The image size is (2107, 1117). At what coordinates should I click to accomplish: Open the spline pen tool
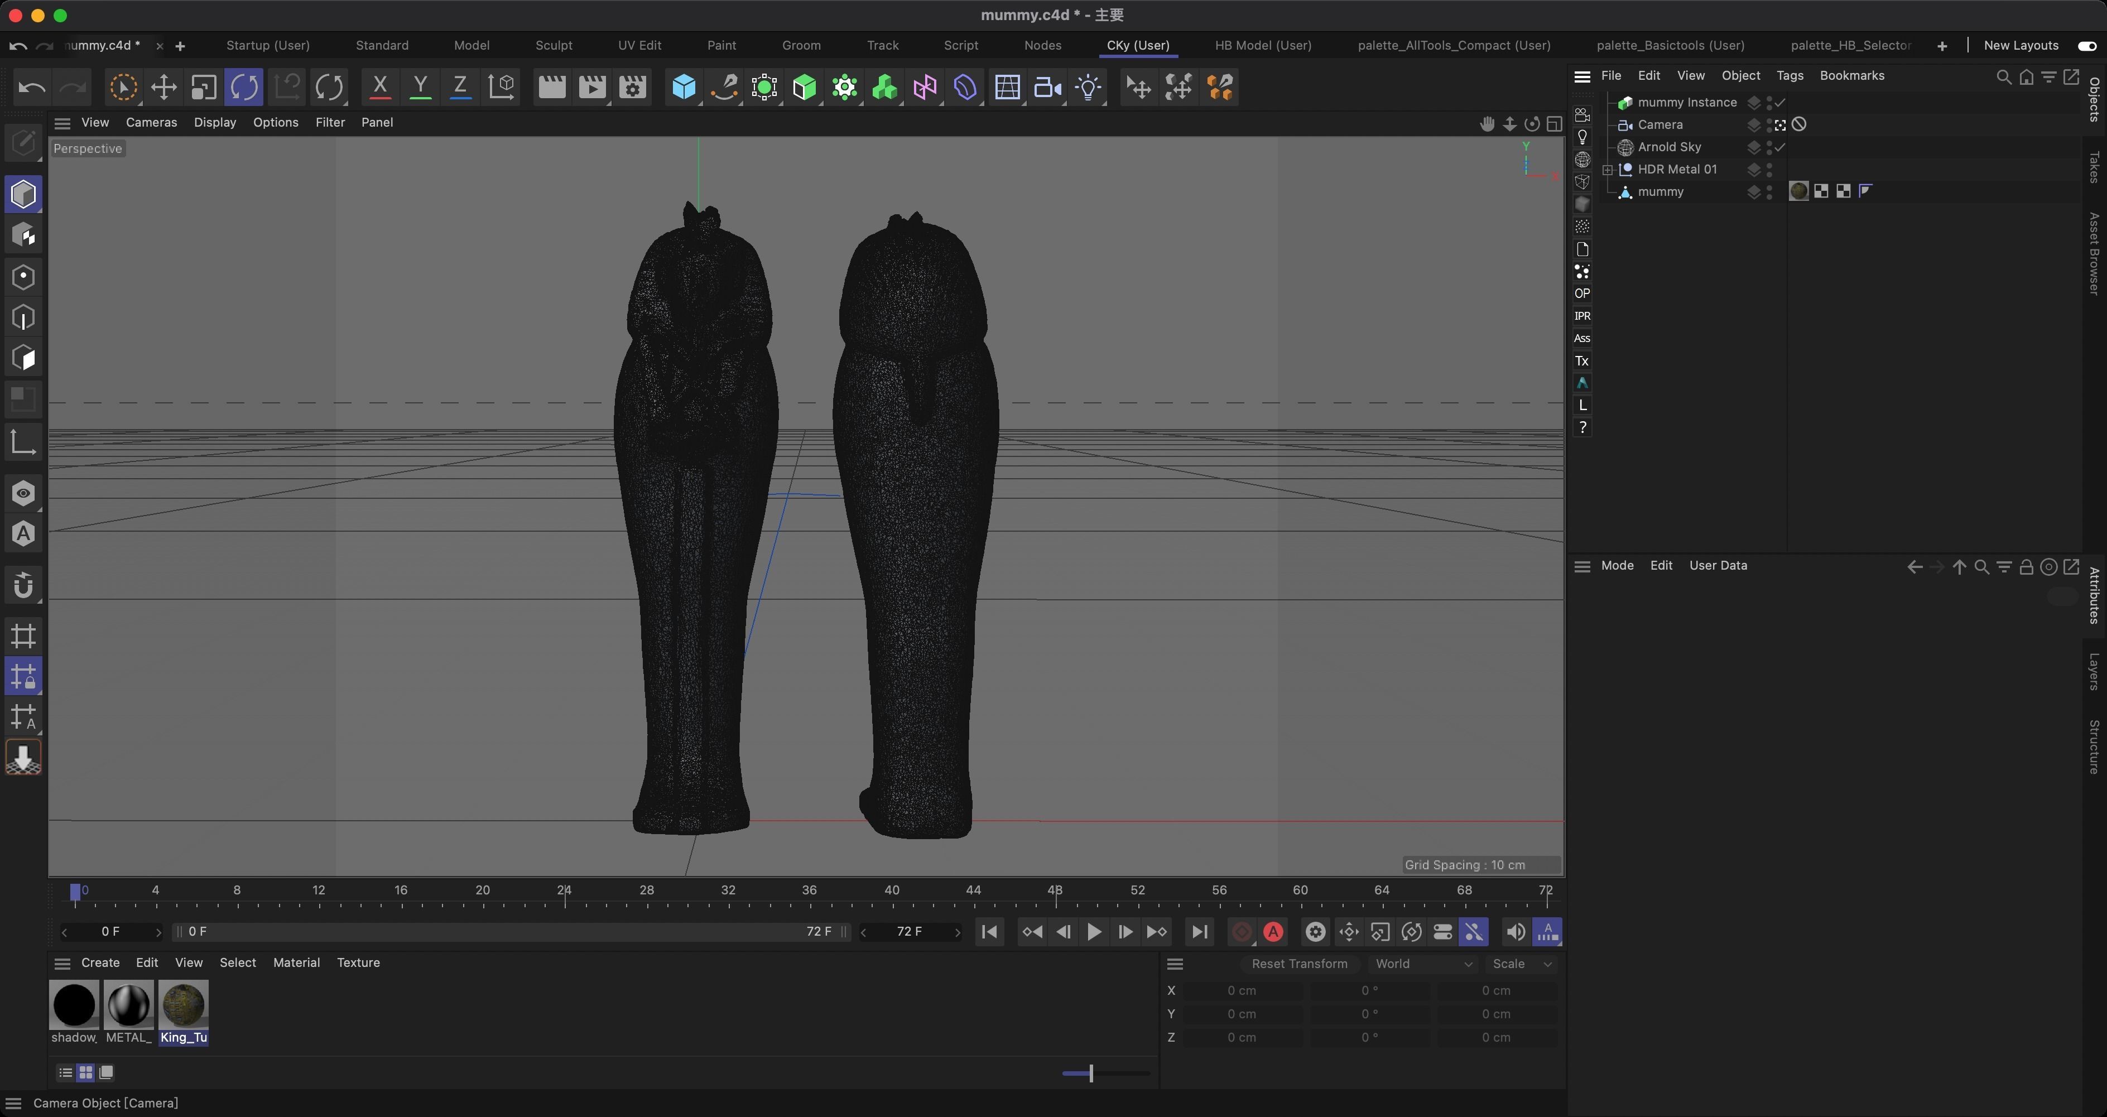coord(724,86)
